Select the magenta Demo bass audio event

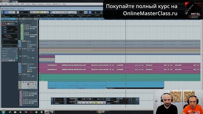tap(120, 68)
